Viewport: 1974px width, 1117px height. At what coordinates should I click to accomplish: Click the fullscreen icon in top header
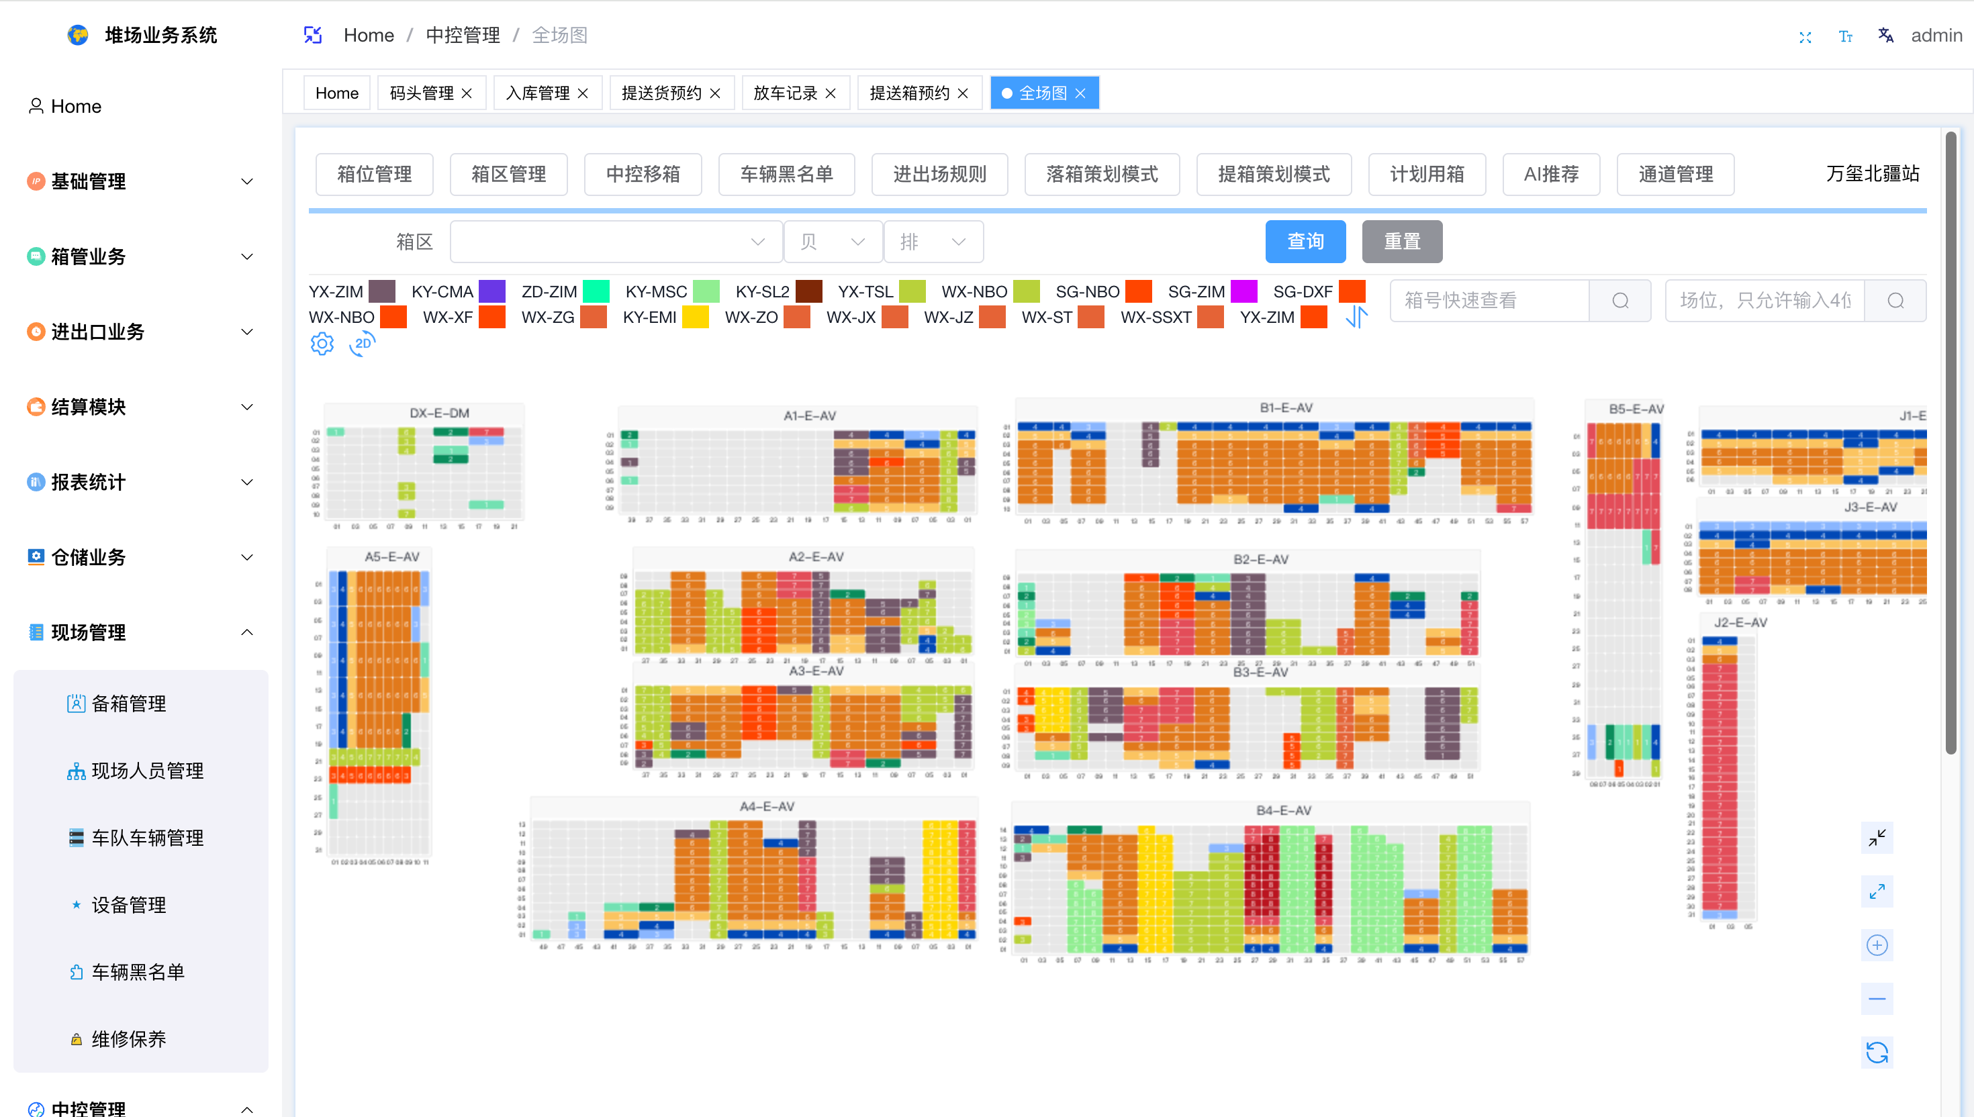(1805, 36)
